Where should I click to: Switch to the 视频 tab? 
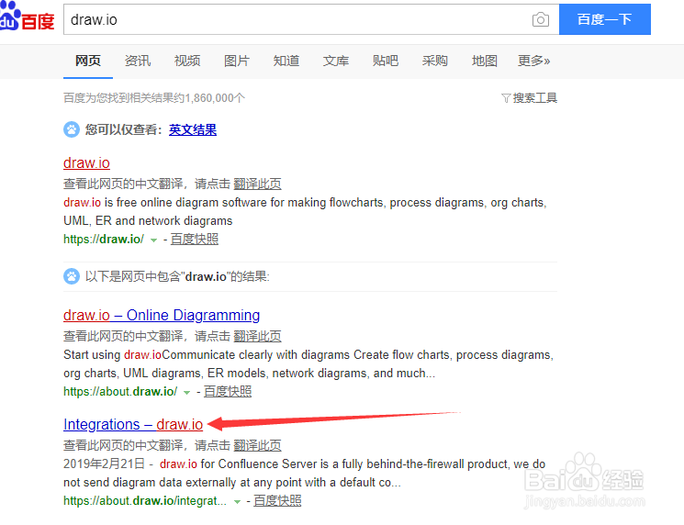[x=187, y=61]
